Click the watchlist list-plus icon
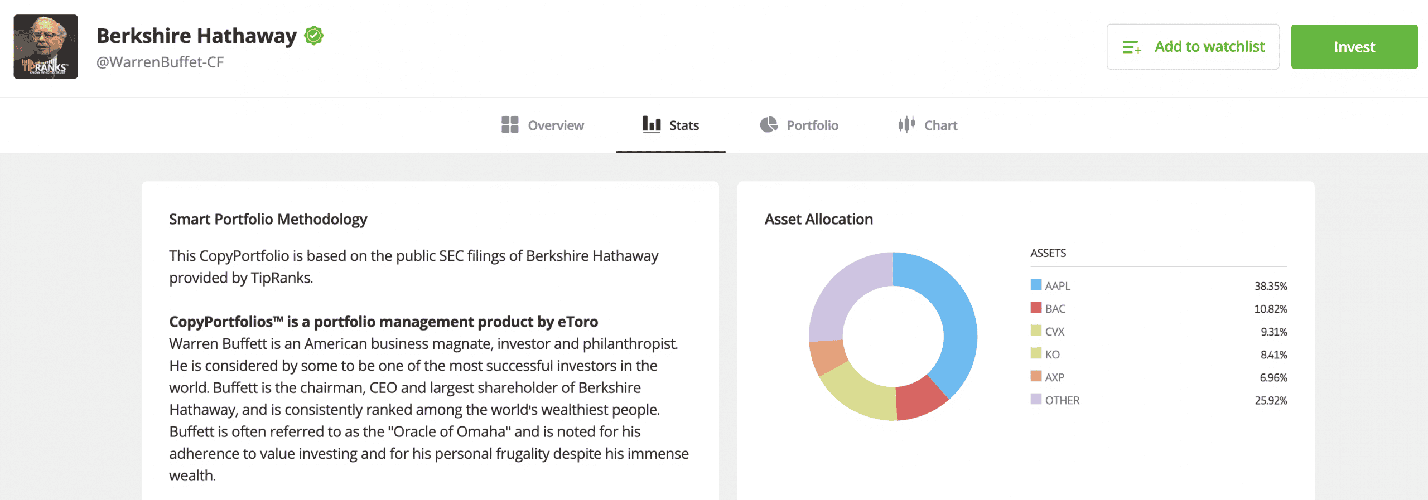The width and height of the screenshot is (1428, 500). [x=1132, y=47]
